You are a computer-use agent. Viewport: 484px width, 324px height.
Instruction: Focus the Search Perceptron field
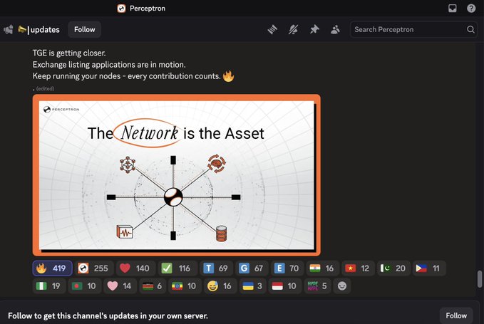coord(413,30)
